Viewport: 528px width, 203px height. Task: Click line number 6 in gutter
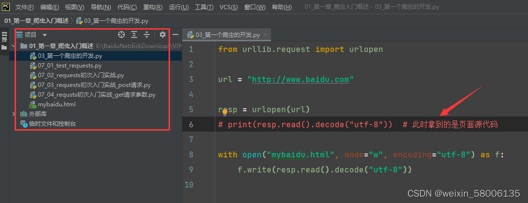tap(191, 124)
